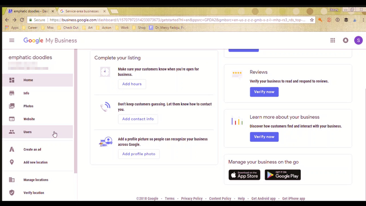
Task: Bookmark this page with the star icon
Action: [x=312, y=20]
